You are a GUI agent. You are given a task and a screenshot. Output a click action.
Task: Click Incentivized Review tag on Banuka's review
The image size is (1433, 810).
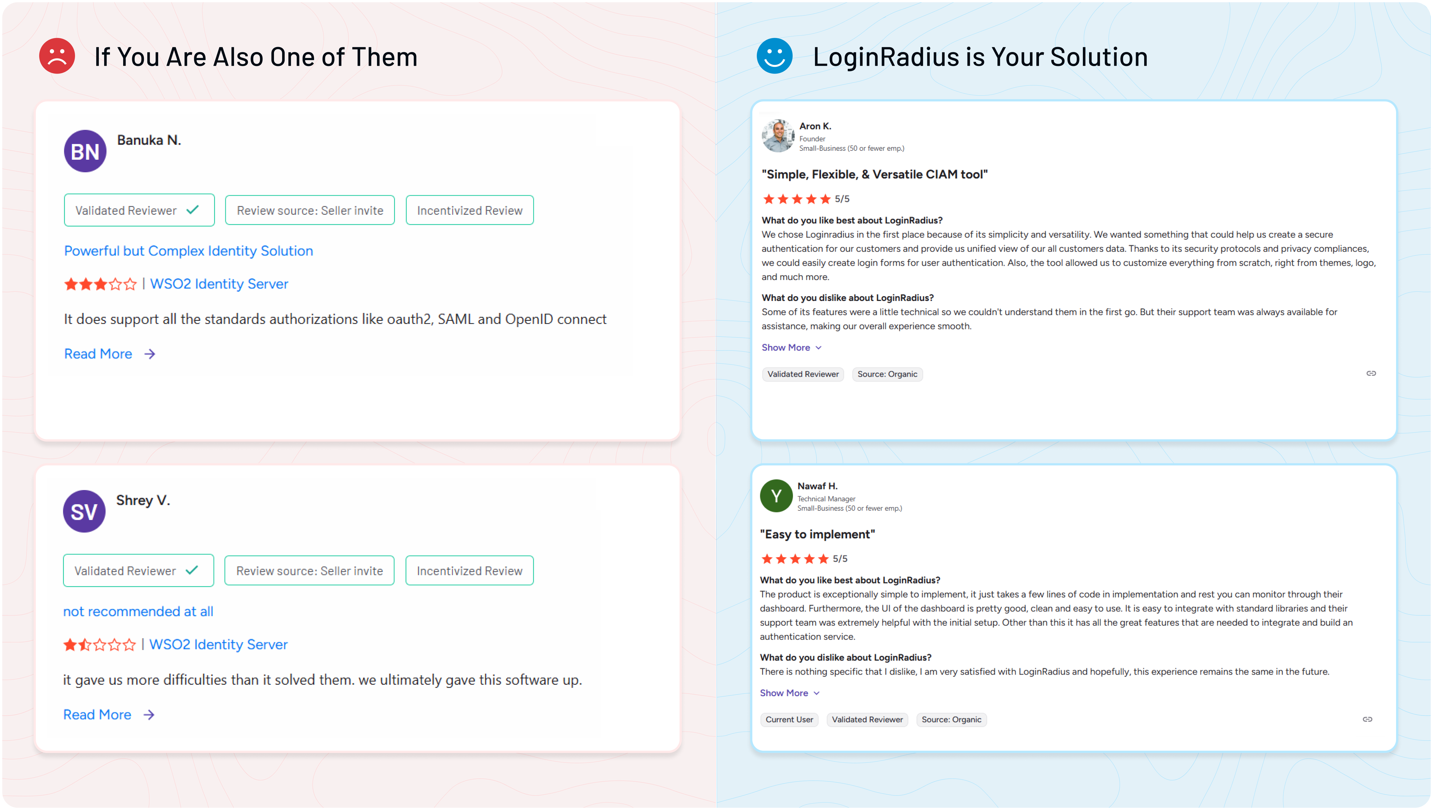click(x=470, y=210)
